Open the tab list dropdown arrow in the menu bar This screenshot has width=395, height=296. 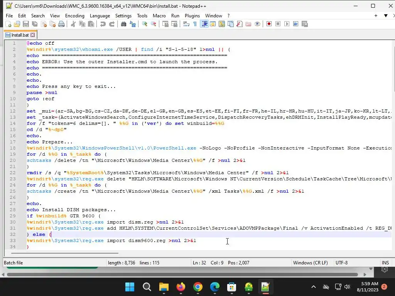click(x=386, y=15)
